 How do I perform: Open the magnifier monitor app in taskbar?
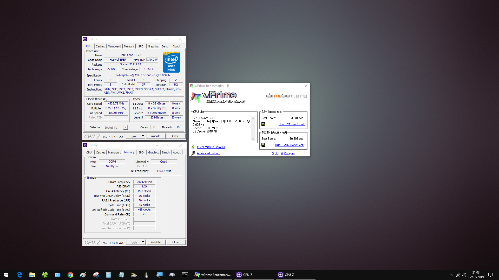[159, 275]
